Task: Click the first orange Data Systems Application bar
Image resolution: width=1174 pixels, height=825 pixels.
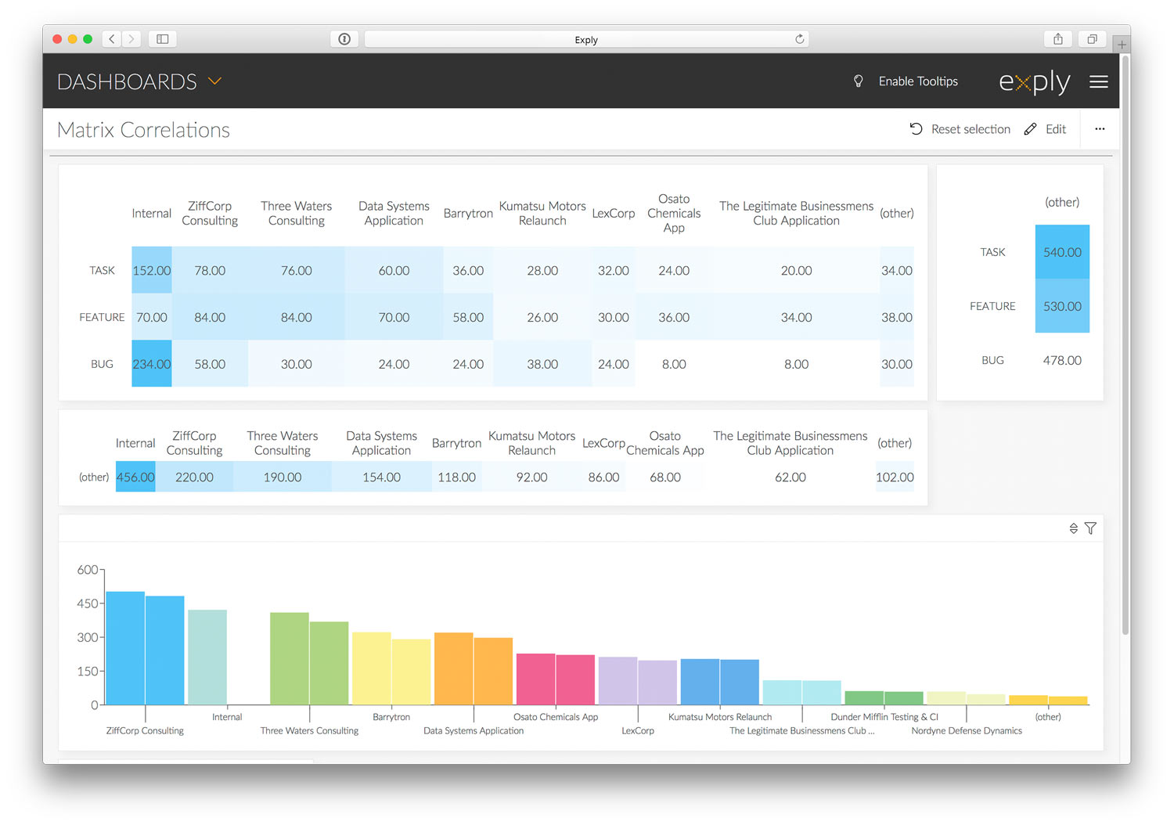Action: (x=454, y=668)
